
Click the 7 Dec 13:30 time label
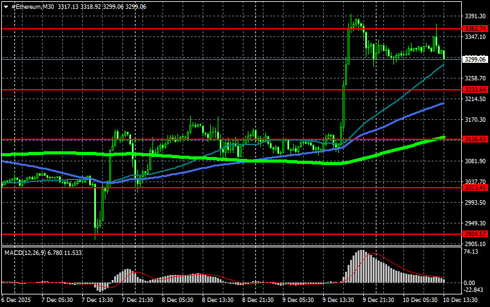(x=97, y=300)
